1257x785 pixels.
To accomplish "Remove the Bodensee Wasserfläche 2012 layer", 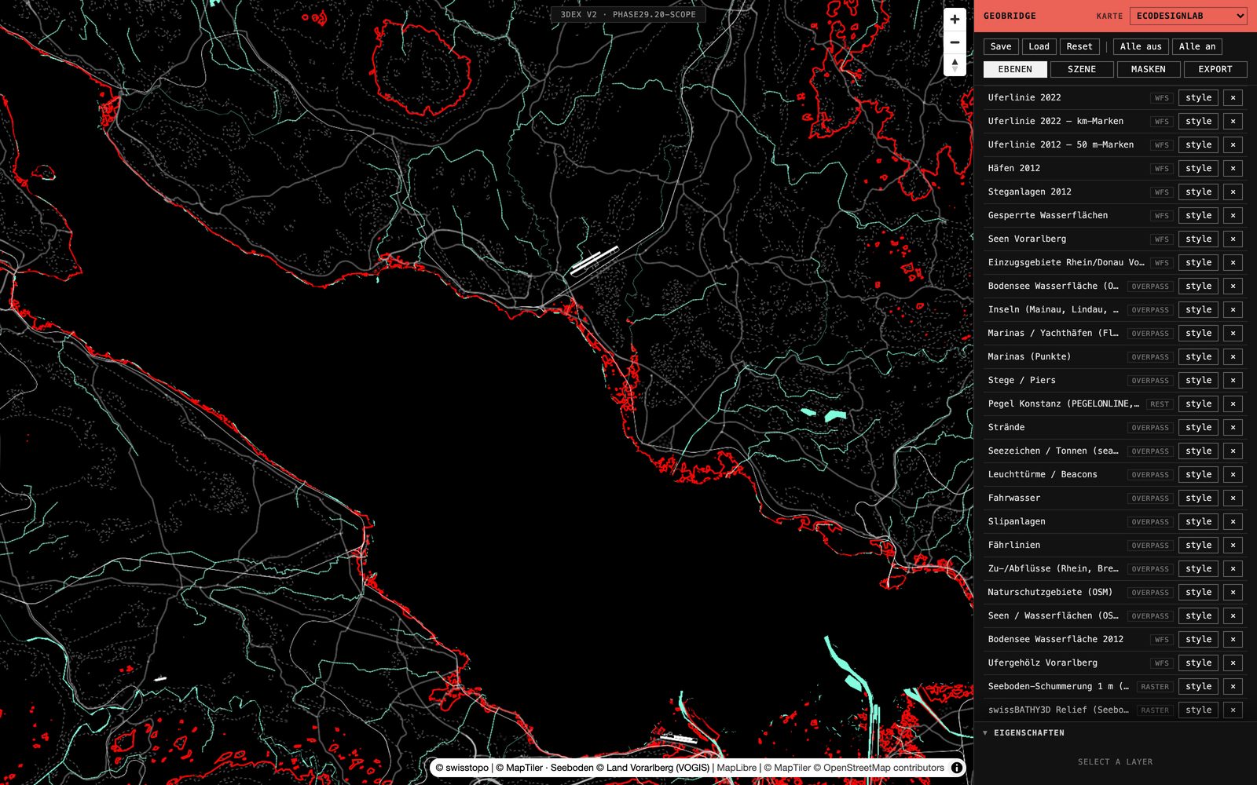I will coord(1233,639).
